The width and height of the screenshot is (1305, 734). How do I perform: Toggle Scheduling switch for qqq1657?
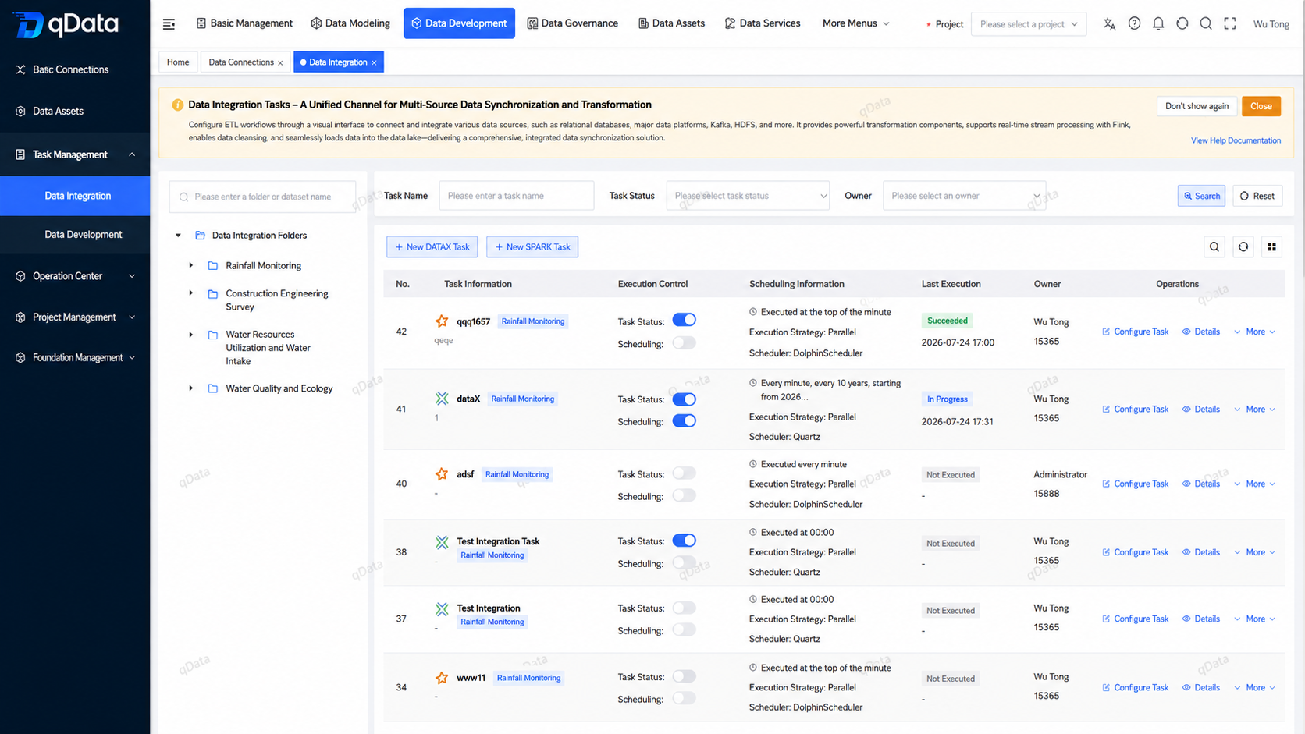pos(684,342)
